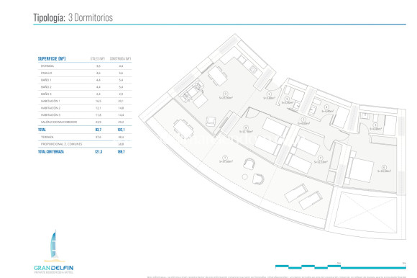Click the 'SUPERFICIE (M²)' table header

52,58
